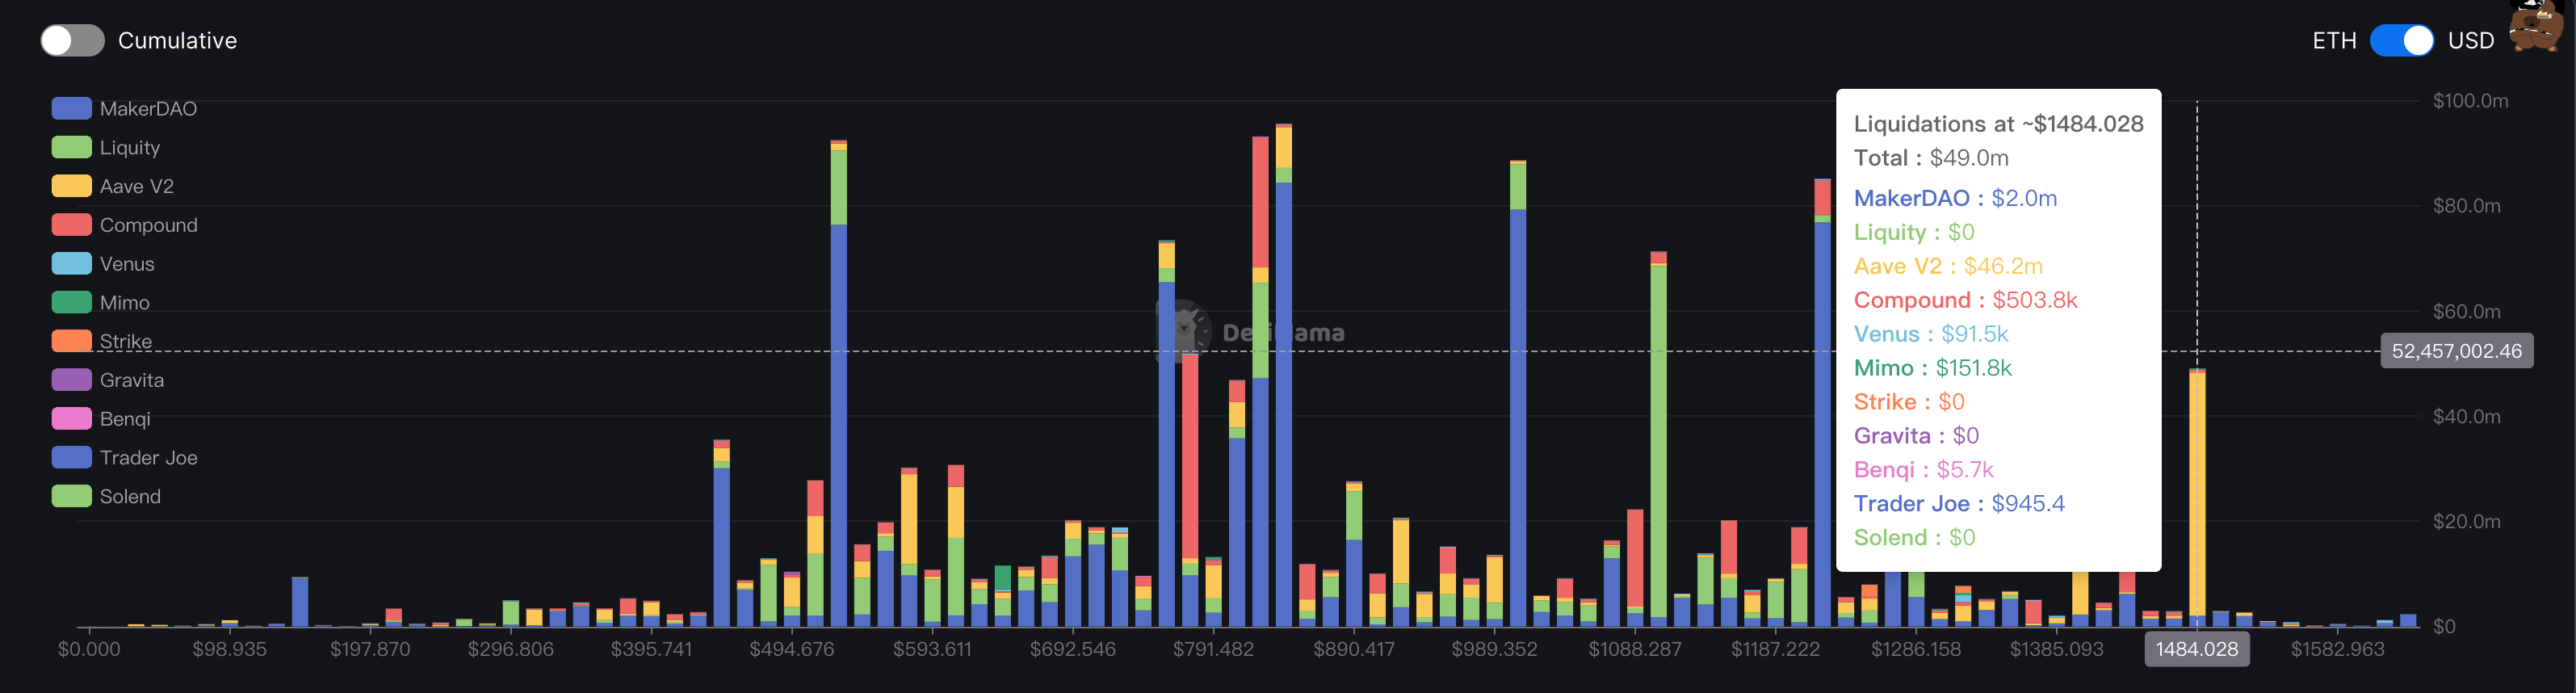Click 'Benqi : $5.7k' tooltip row
Screen dimensions: 2576x693
pos(1923,470)
